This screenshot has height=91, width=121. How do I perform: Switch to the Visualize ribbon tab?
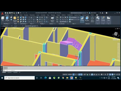[x=26, y=15]
